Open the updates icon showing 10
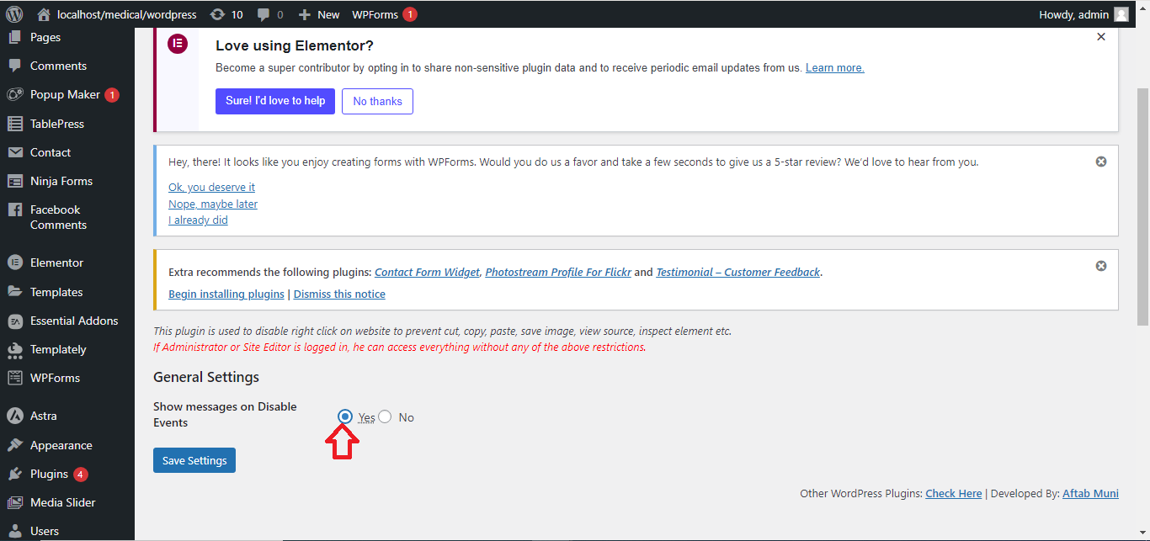Screen dimensions: 1150x541 click(x=218, y=14)
